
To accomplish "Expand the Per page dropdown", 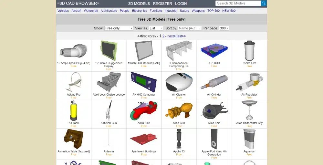I will (224, 28).
